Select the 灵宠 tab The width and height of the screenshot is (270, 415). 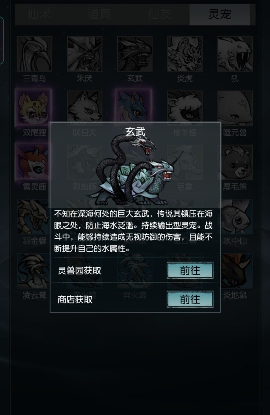click(220, 14)
